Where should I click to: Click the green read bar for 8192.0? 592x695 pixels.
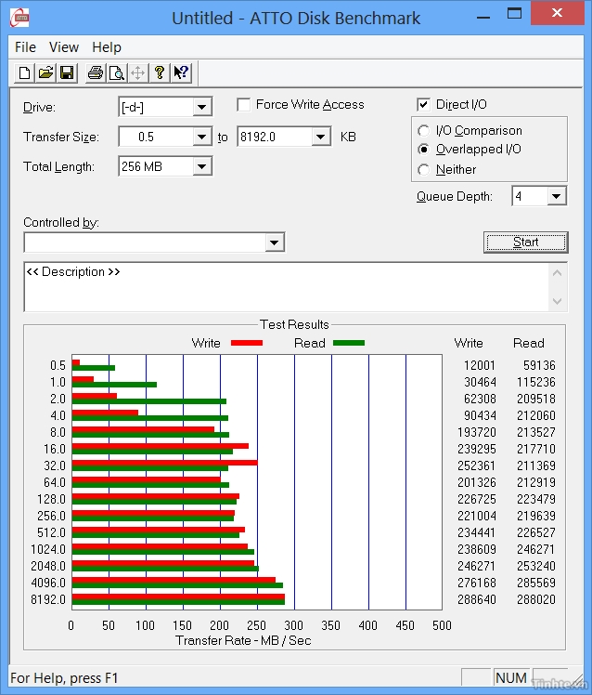pos(178,602)
